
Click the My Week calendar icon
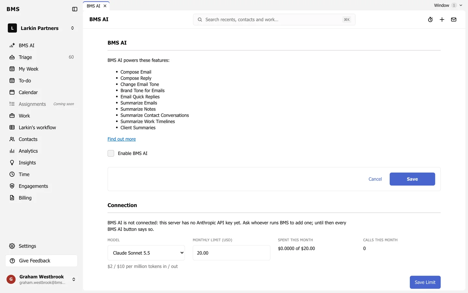click(x=12, y=69)
